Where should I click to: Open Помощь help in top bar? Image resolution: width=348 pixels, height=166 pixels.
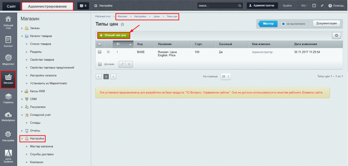point(336,5)
